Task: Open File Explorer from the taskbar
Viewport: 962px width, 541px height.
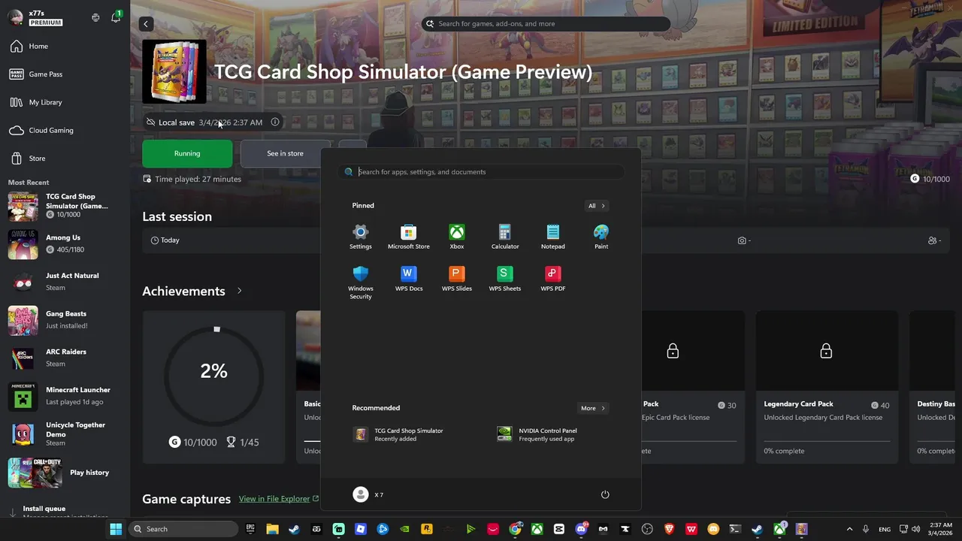Action: coord(272,529)
